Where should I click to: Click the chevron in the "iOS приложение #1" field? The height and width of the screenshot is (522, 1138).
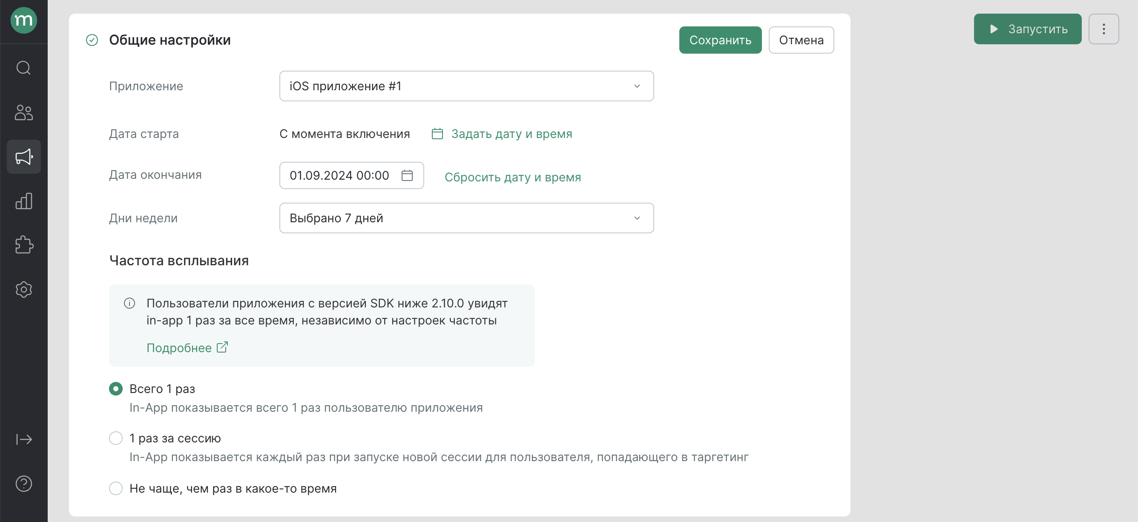pyautogui.click(x=637, y=86)
